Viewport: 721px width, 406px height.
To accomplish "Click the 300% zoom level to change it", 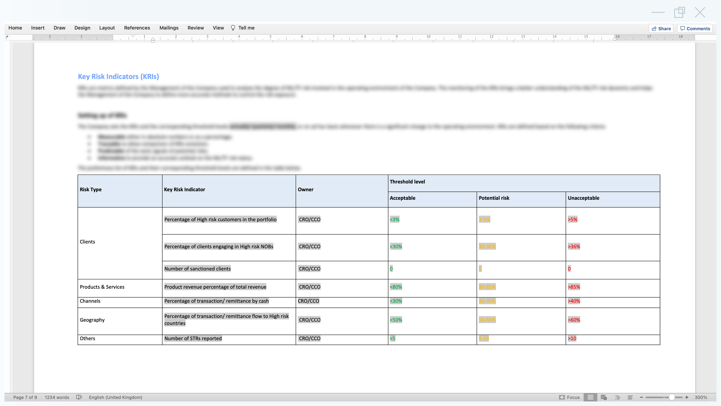I will (701, 397).
